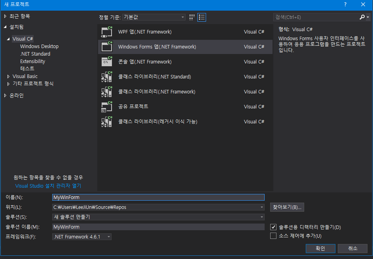Click the .NET Standard class library icon
The height and width of the screenshot is (259, 373).
[107, 76]
